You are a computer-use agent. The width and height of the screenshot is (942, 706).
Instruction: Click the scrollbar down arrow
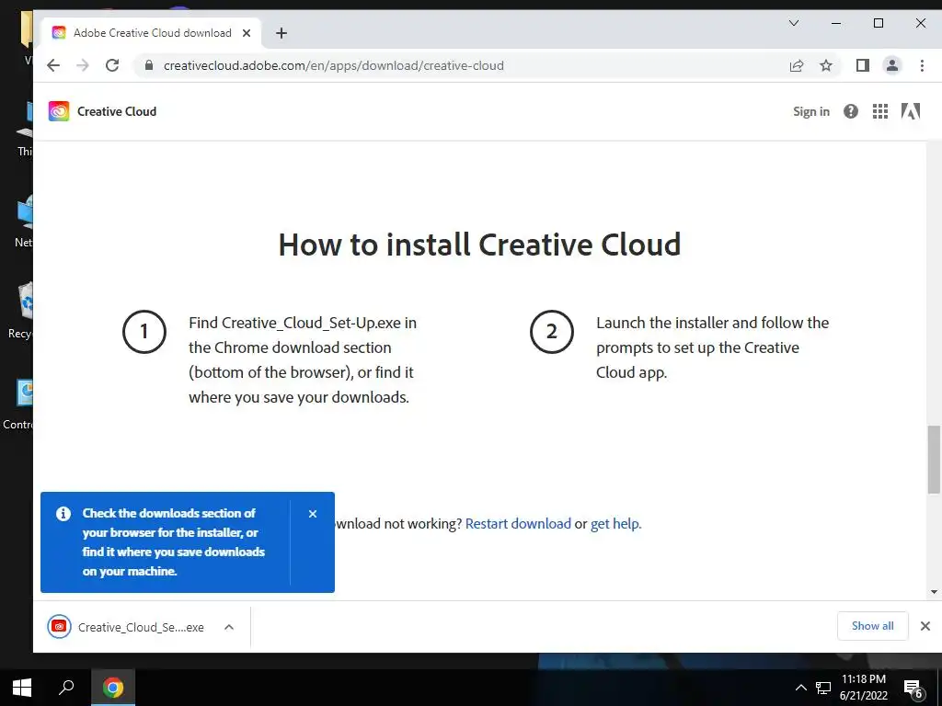coord(934,592)
